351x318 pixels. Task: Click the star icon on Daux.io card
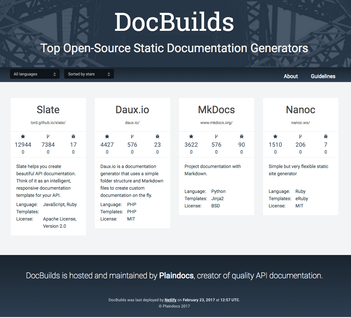pos(107,136)
